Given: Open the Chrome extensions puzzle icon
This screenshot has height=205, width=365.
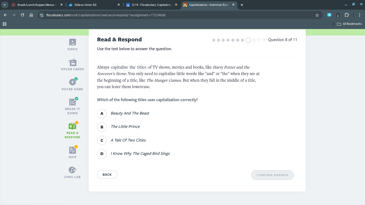Looking at the screenshot, I should point(347,15).
